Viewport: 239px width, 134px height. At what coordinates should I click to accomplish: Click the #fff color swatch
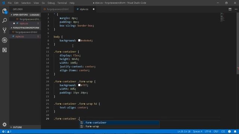point(79,85)
